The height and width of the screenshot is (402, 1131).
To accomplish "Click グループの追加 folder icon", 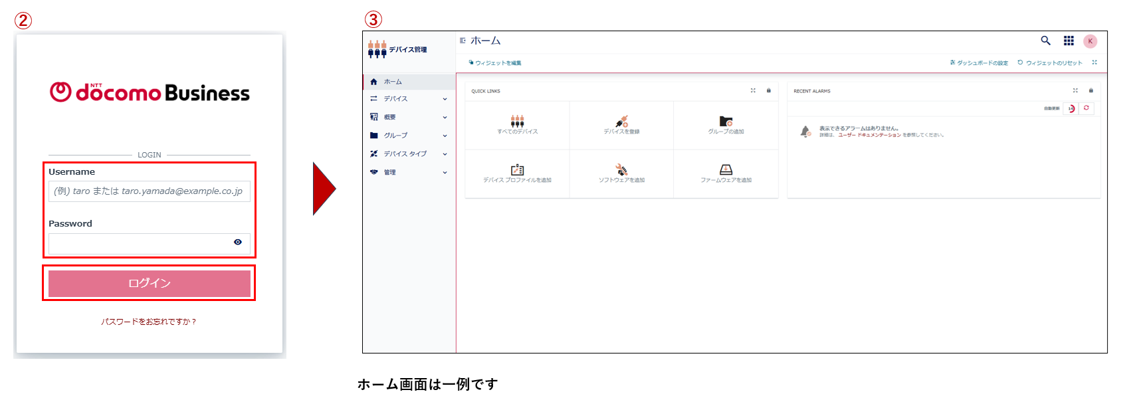I will [x=726, y=121].
